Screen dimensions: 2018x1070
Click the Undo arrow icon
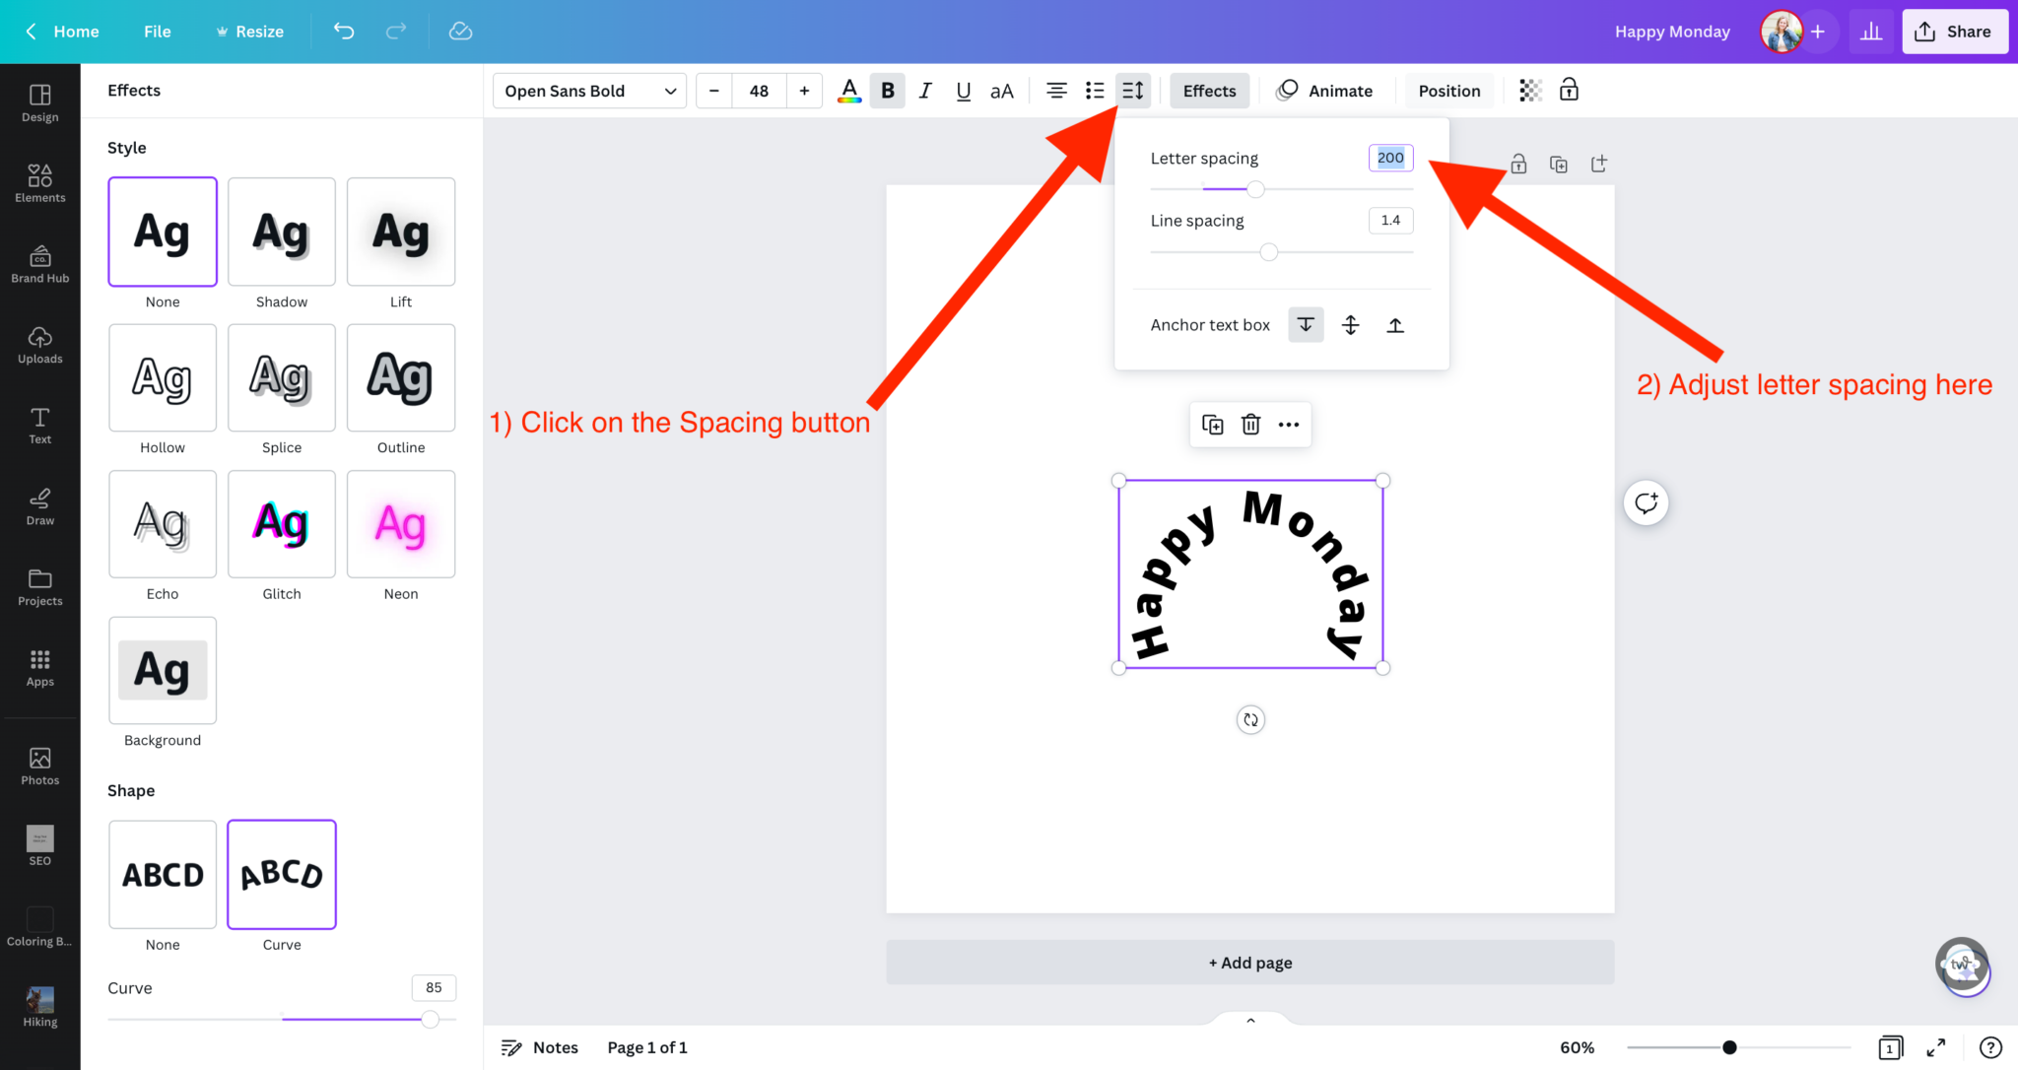343,32
